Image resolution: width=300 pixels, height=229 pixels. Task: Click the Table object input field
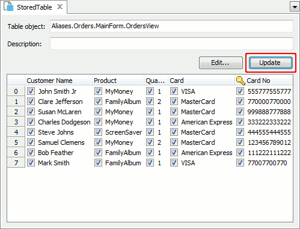pyautogui.click(x=171, y=26)
